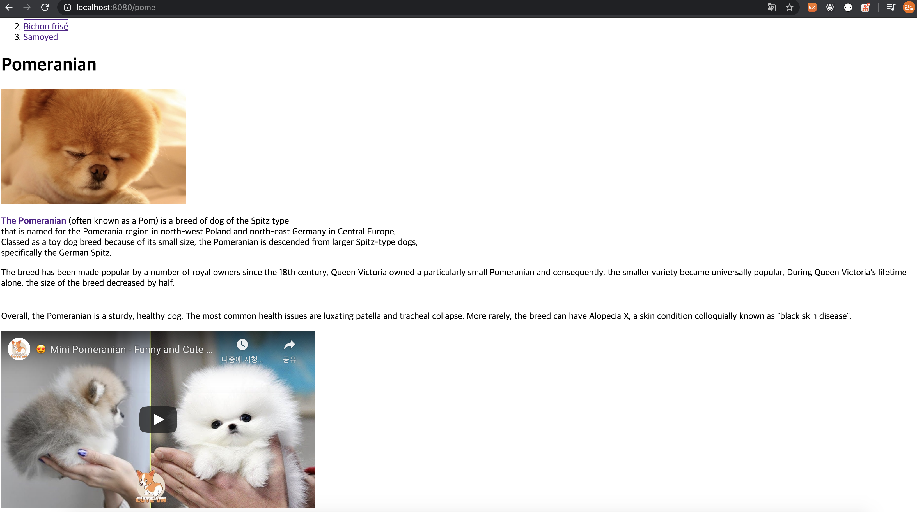Image resolution: width=917 pixels, height=512 pixels.
Task: Bookmark this page with the star
Action: 789,8
